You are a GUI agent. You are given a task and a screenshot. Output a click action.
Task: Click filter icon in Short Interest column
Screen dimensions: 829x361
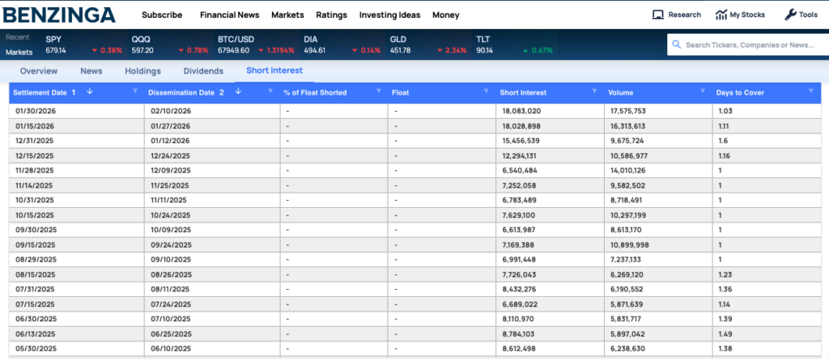[x=595, y=92]
